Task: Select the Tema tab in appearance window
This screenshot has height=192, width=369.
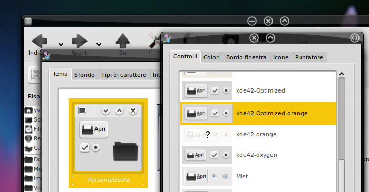Action: [x=60, y=74]
